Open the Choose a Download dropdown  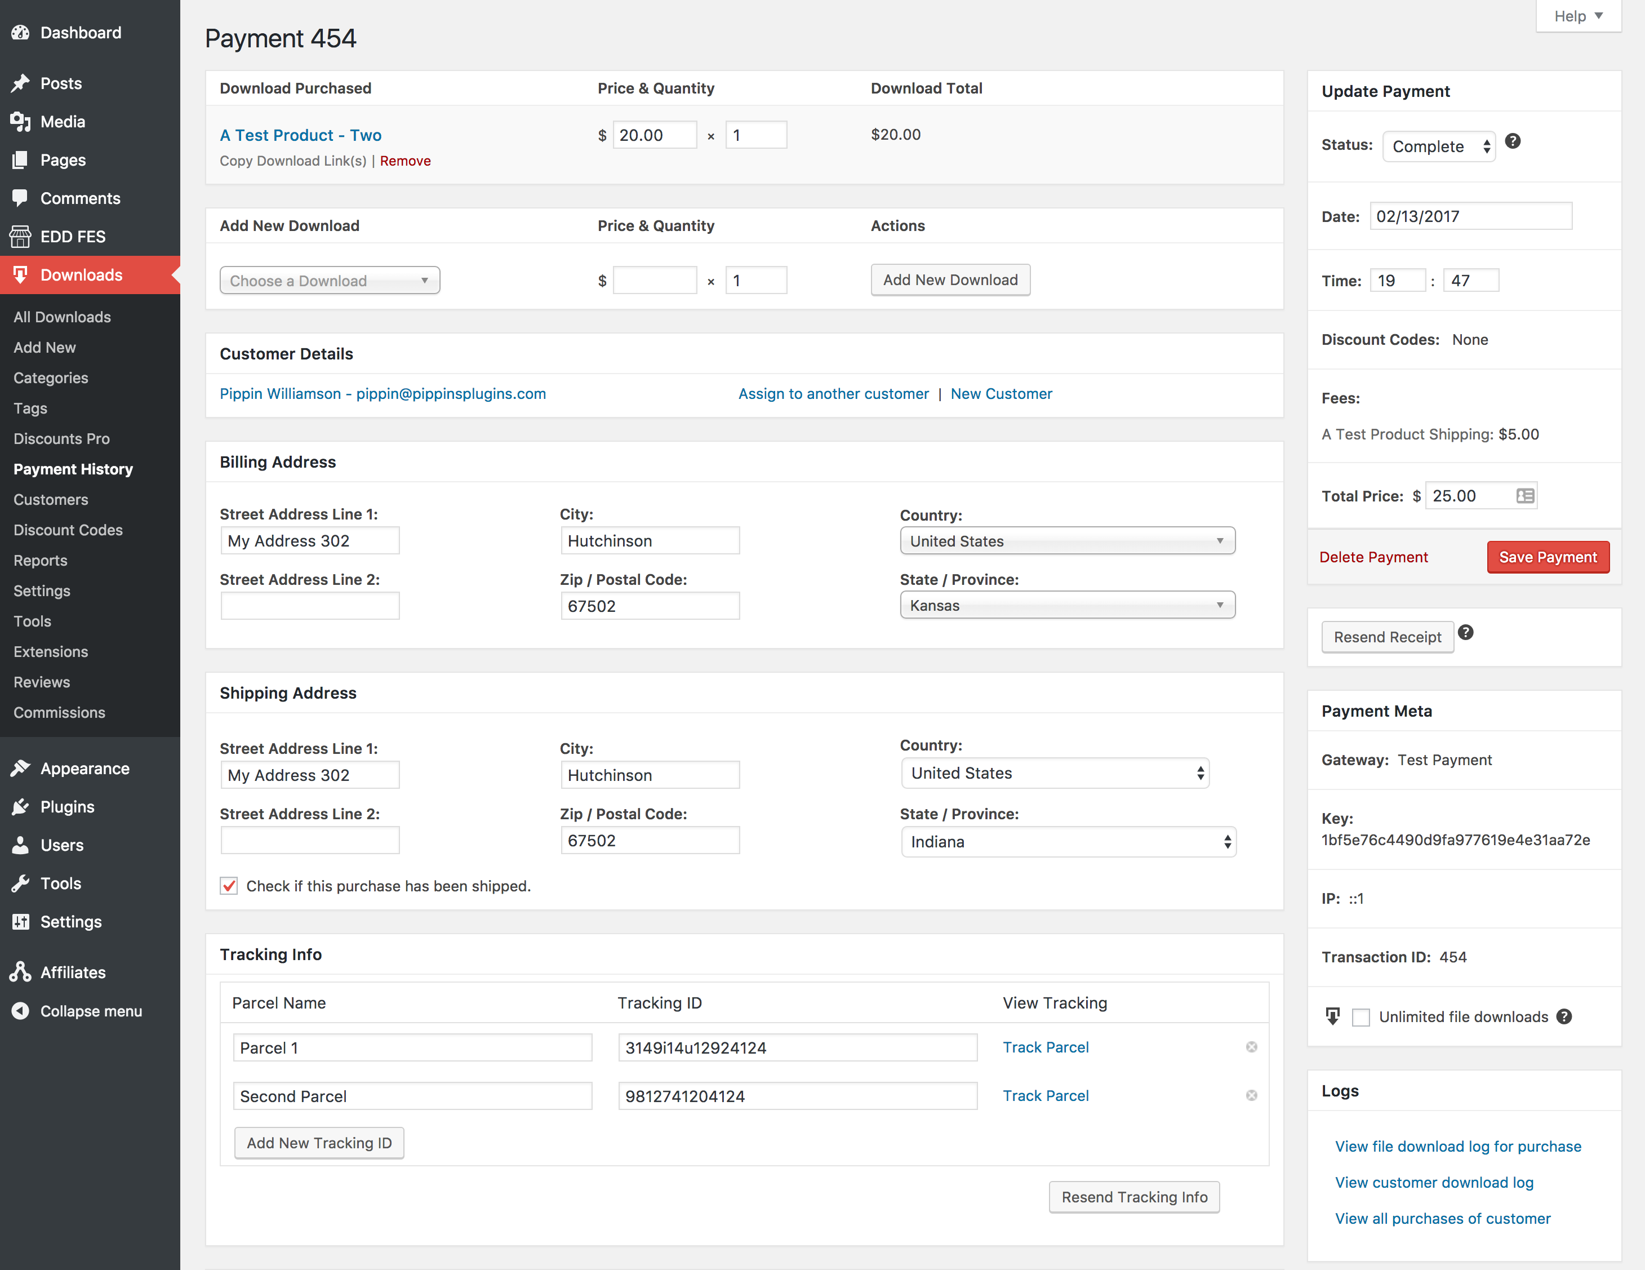click(329, 280)
